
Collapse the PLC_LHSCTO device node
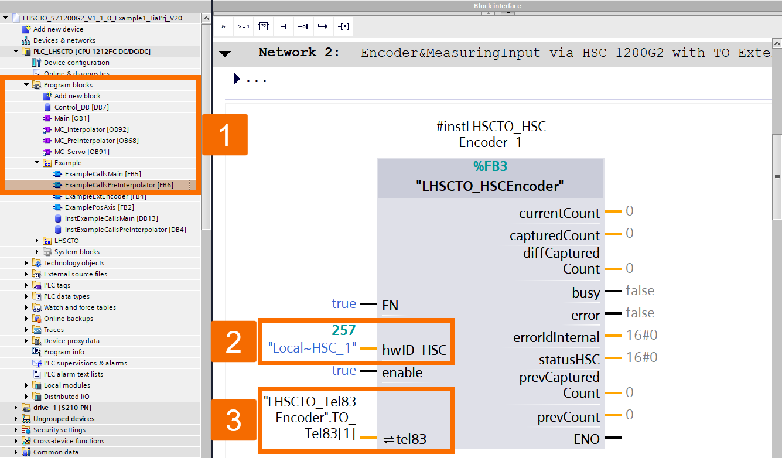(x=16, y=52)
